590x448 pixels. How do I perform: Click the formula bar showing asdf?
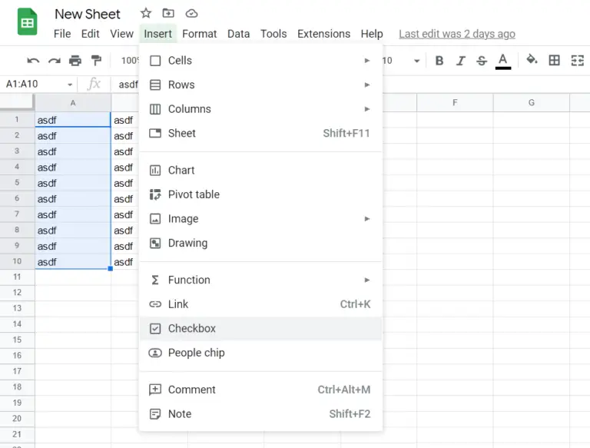pyautogui.click(x=128, y=85)
